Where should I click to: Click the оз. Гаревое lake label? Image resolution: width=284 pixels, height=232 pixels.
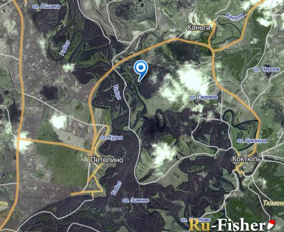[203, 97]
